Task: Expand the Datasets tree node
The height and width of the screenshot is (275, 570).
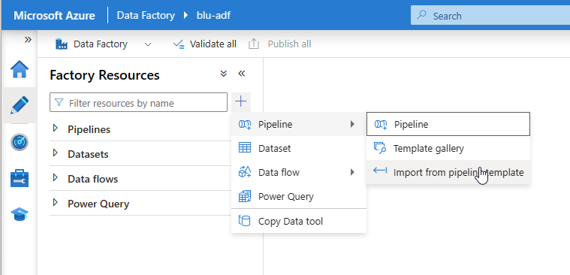Action: pos(56,153)
